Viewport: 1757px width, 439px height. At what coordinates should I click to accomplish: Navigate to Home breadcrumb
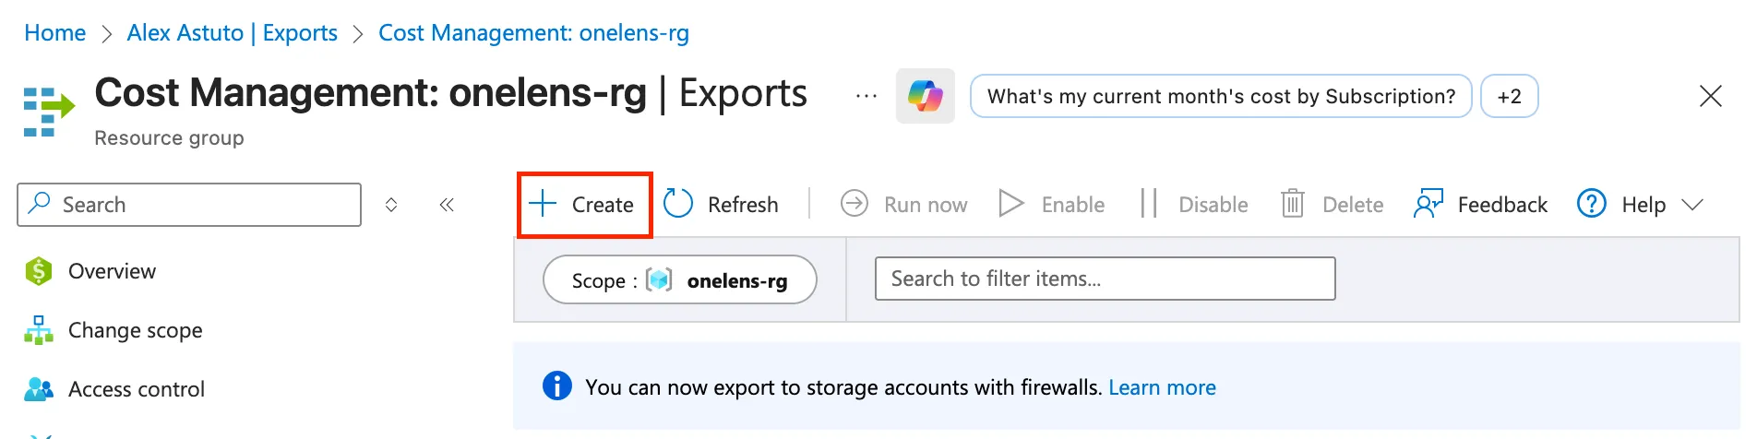(x=54, y=33)
